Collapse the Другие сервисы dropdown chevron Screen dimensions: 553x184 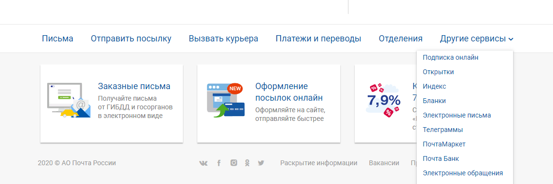tap(511, 39)
